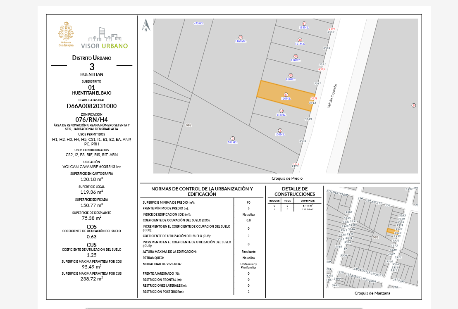Click house number '5547' in Croquis de Predio
This screenshot has height=309, width=458.
pyautogui.click(x=317, y=83)
